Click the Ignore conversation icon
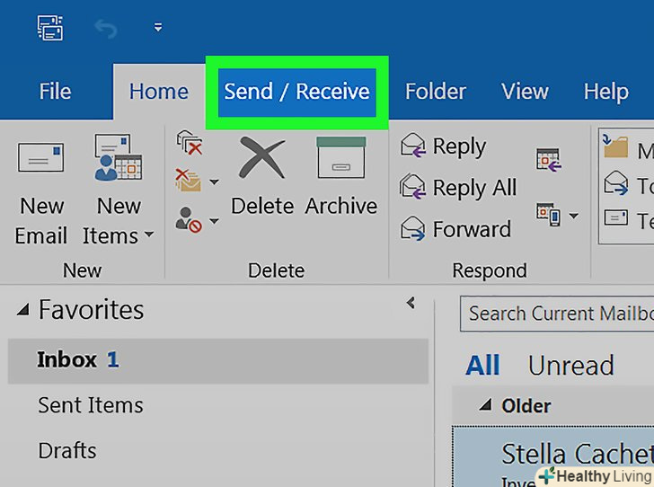The width and height of the screenshot is (654, 487). click(x=190, y=143)
